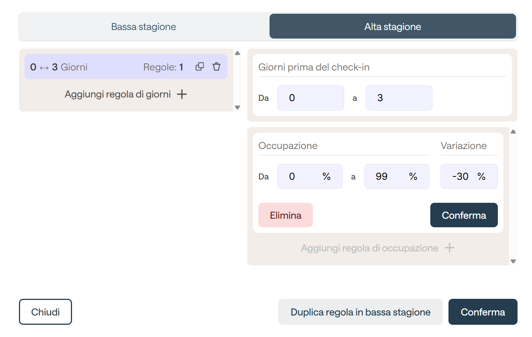The width and height of the screenshot is (532, 337).
Task: Click plus icon next to Aggiungi regola di occupazione
Action: pyautogui.click(x=450, y=248)
